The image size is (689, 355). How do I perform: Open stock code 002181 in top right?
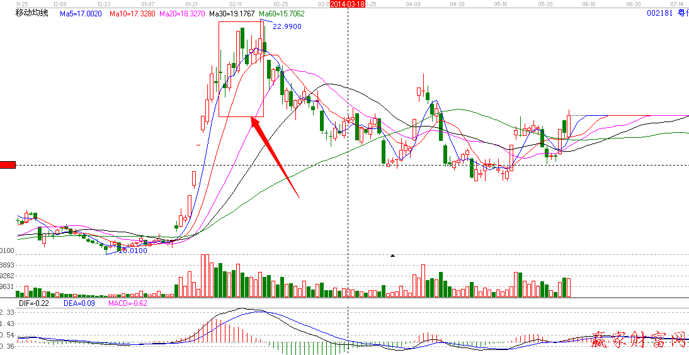tap(660, 13)
